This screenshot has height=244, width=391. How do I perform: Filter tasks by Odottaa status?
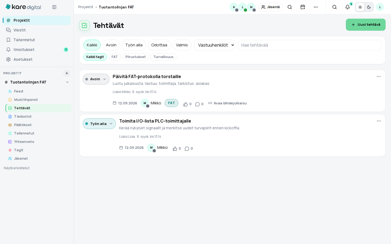coord(159,45)
